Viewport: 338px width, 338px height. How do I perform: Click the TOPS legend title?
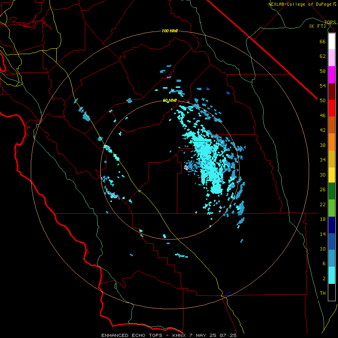click(x=330, y=22)
